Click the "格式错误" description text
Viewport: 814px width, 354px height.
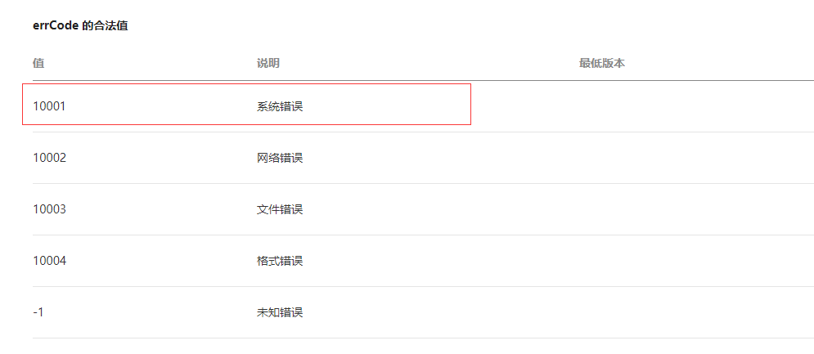(280, 261)
